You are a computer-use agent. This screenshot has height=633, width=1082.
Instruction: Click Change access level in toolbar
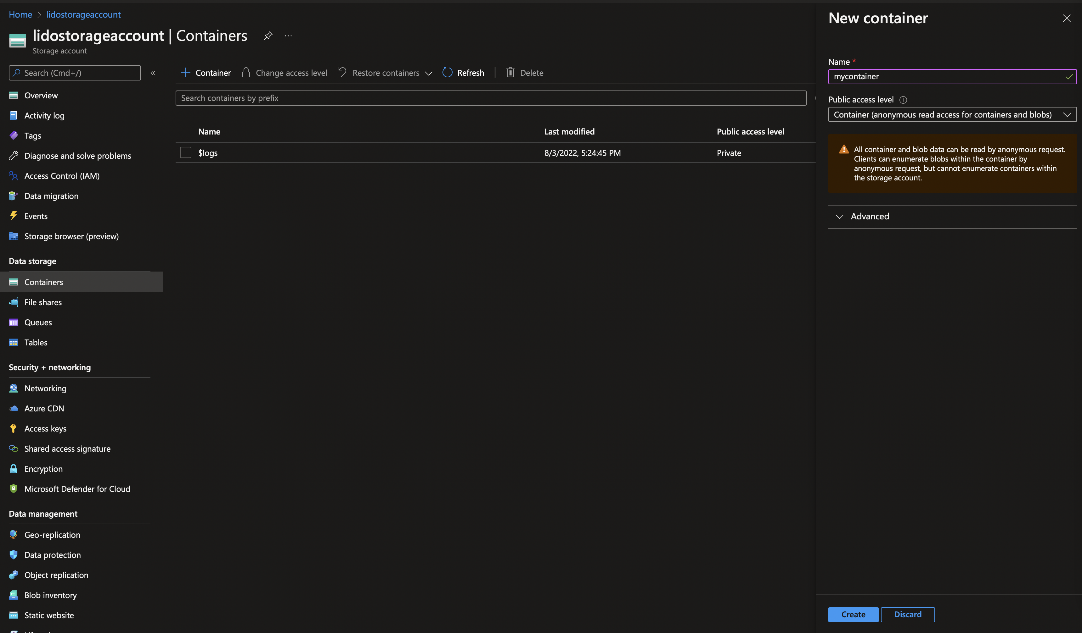point(284,73)
